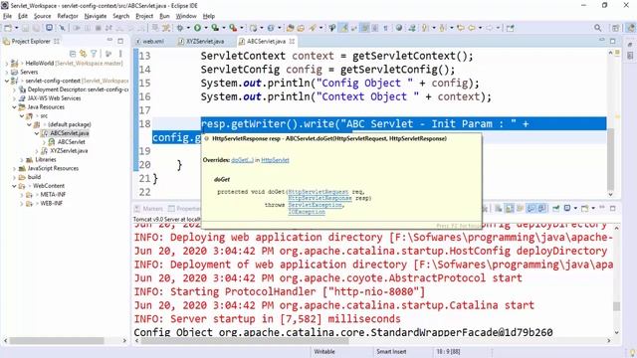The width and height of the screenshot is (637, 358).
Task: Select the WEB-INF folder in tree
Action: [x=52, y=203]
